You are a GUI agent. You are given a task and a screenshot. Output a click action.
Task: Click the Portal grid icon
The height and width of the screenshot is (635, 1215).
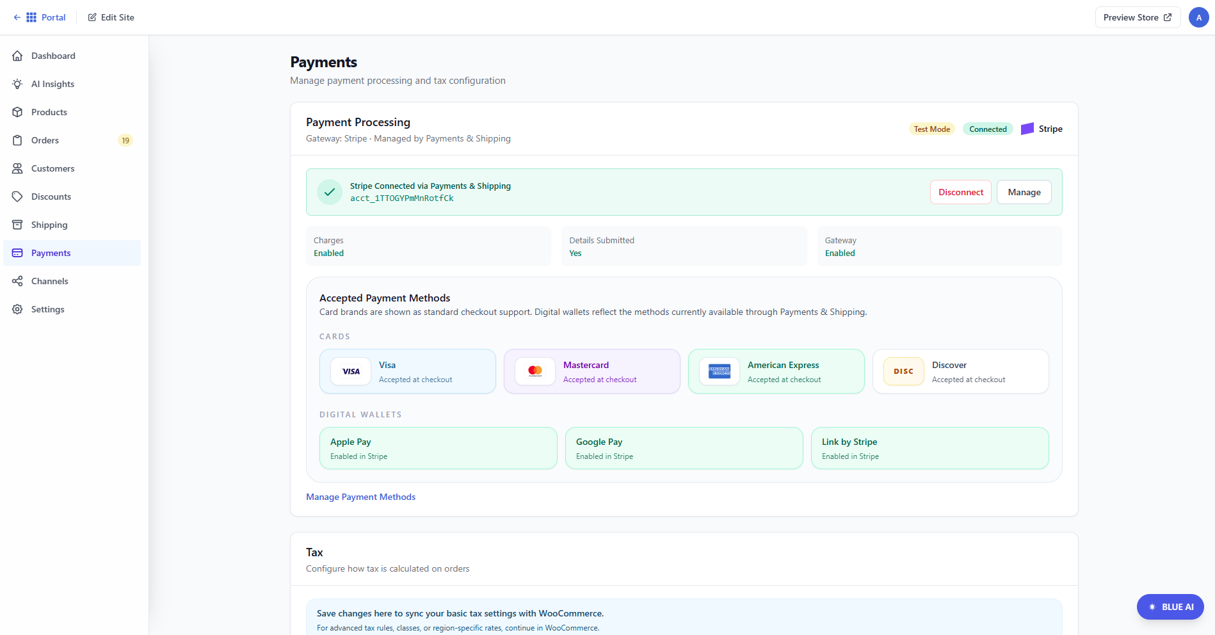(x=31, y=17)
